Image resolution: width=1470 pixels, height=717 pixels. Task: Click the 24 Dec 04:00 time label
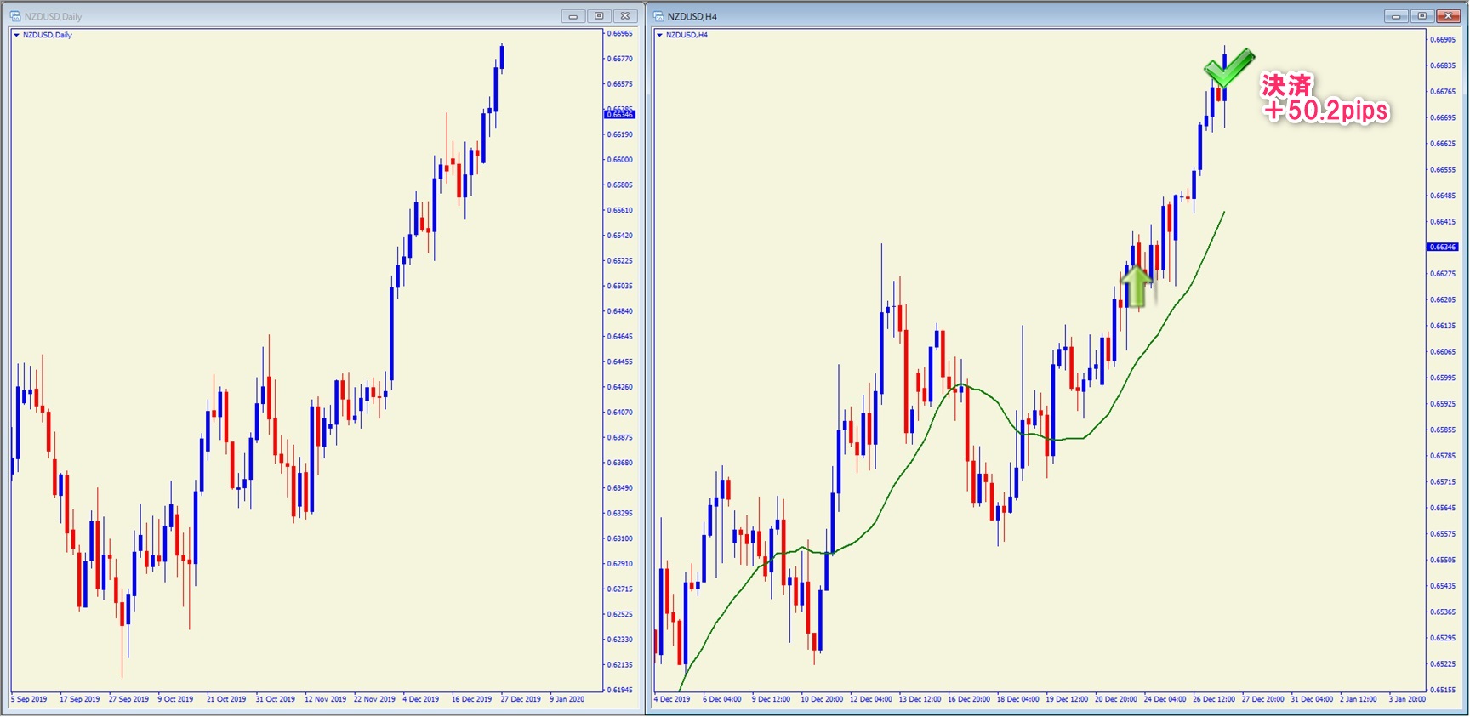1165,699
